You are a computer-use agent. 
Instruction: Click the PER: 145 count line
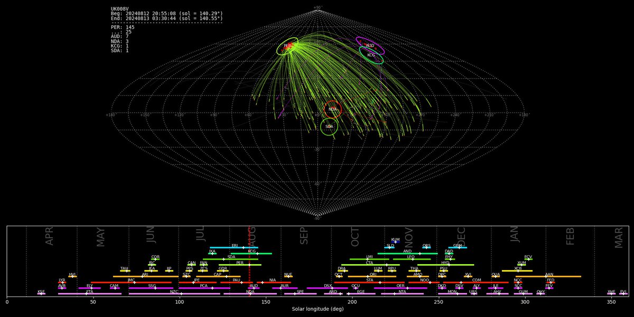123,27
